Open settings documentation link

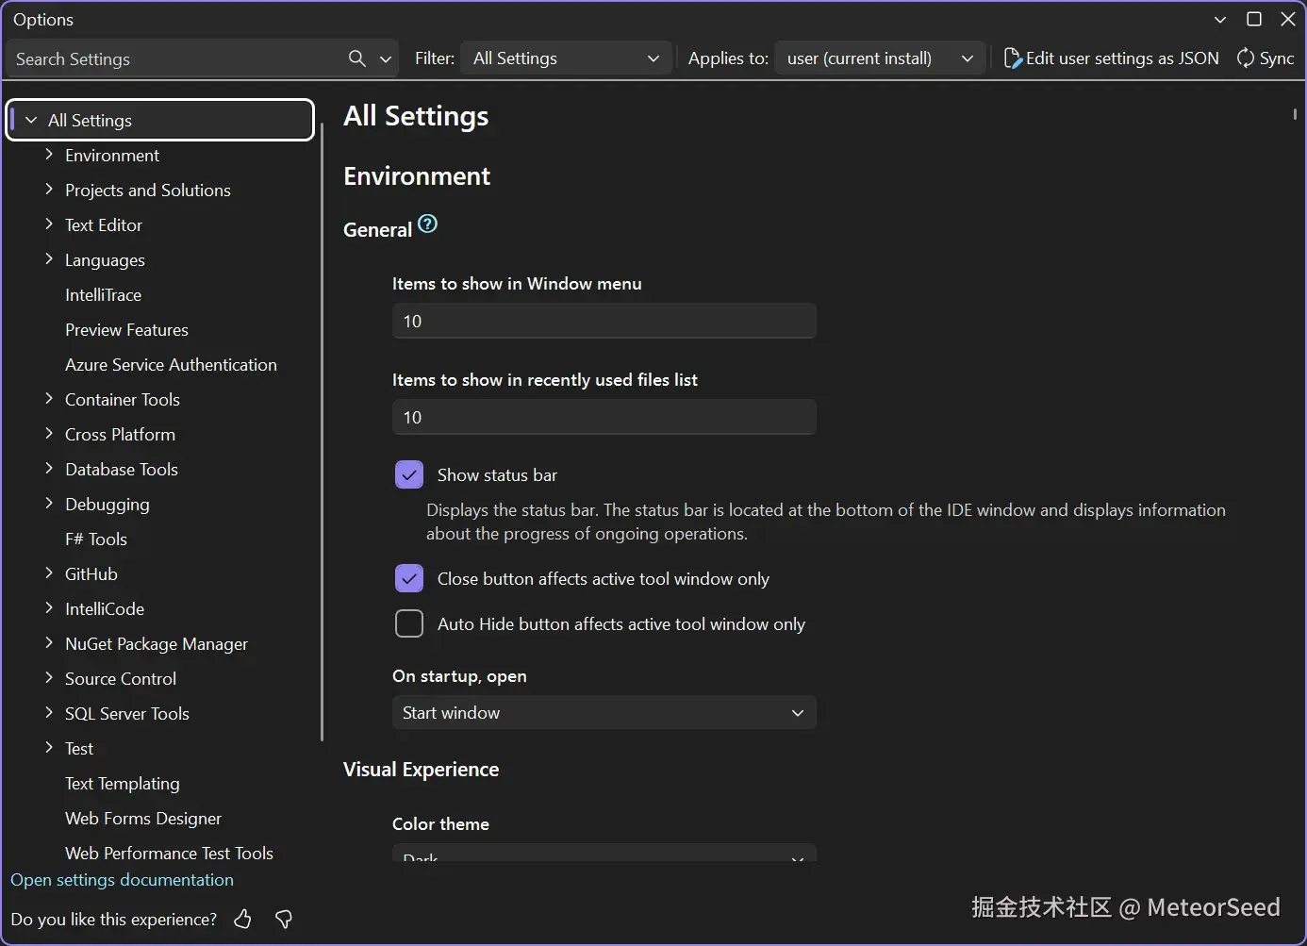(122, 880)
